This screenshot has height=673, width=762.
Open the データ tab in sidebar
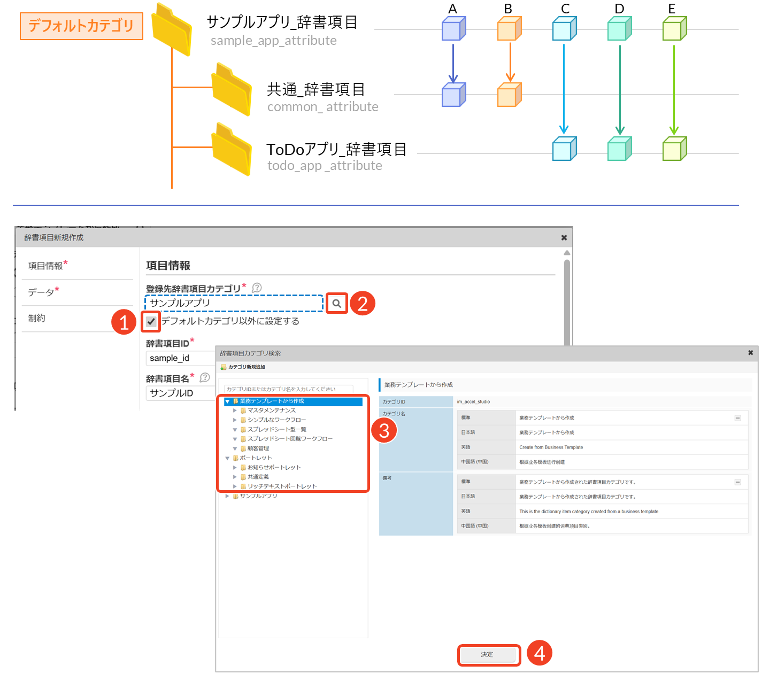pyautogui.click(x=42, y=292)
